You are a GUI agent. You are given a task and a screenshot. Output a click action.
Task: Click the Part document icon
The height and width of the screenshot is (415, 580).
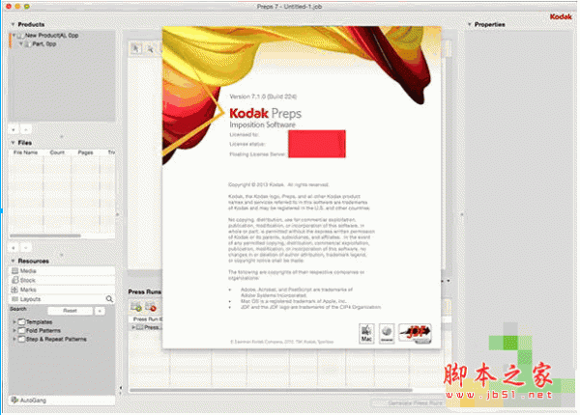tap(27, 44)
